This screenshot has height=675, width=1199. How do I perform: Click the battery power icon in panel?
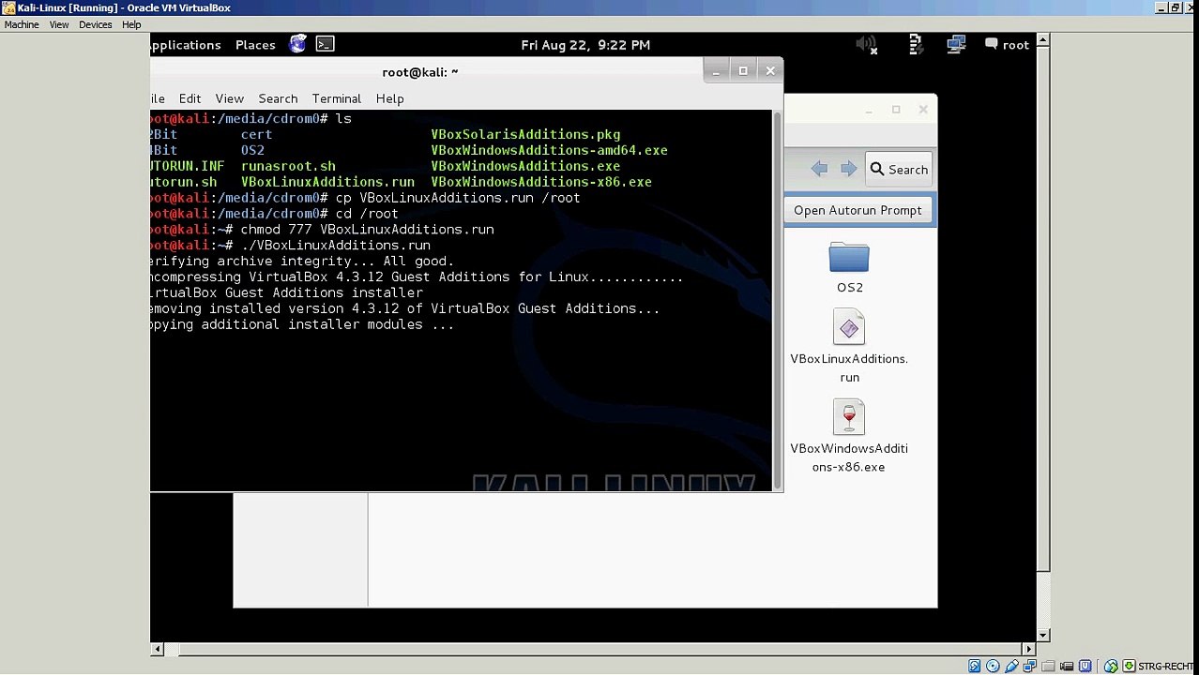coord(917,44)
